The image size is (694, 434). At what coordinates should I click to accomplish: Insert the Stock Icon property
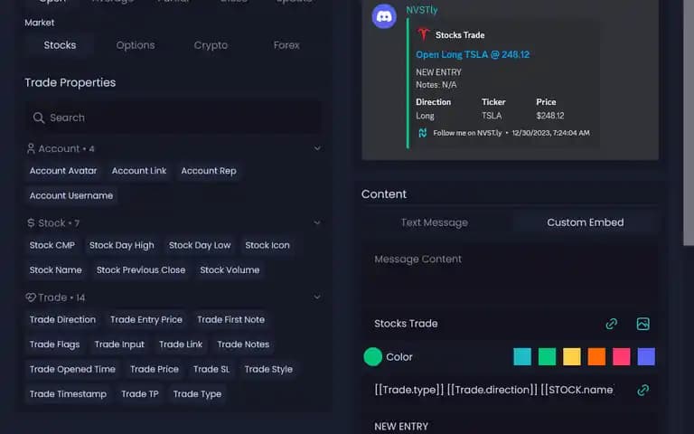click(267, 245)
